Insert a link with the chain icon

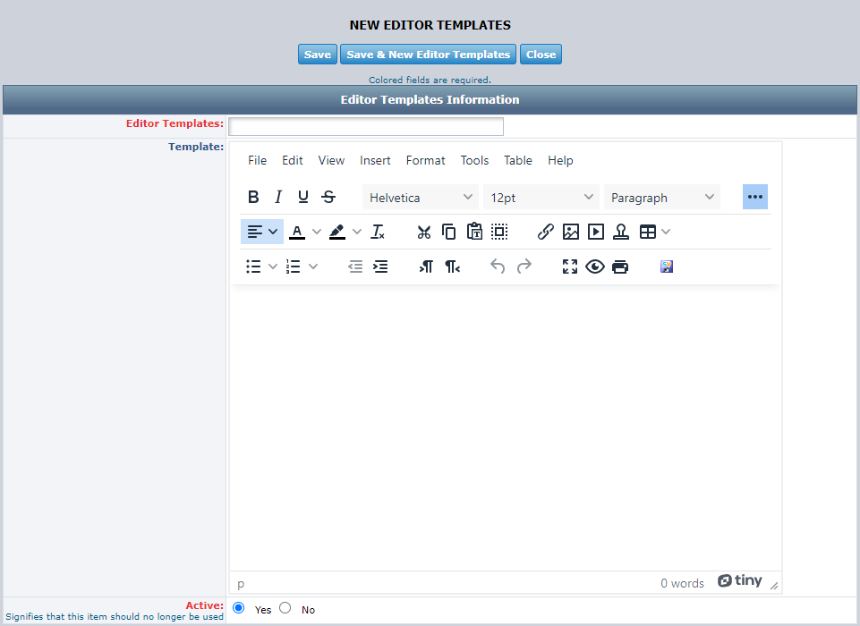coord(545,232)
